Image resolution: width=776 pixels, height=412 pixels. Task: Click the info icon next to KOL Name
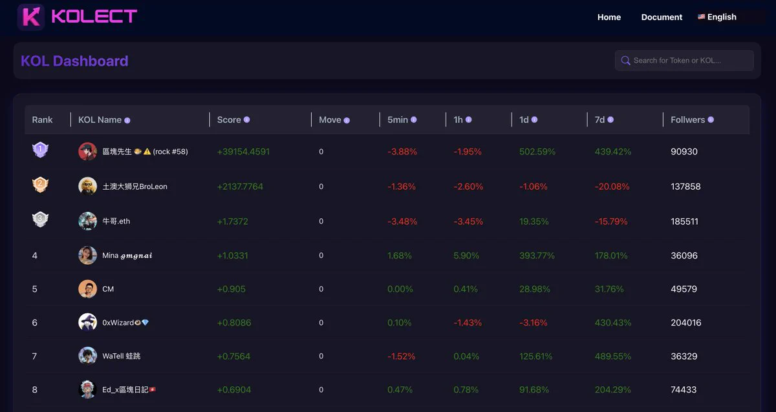pos(127,120)
